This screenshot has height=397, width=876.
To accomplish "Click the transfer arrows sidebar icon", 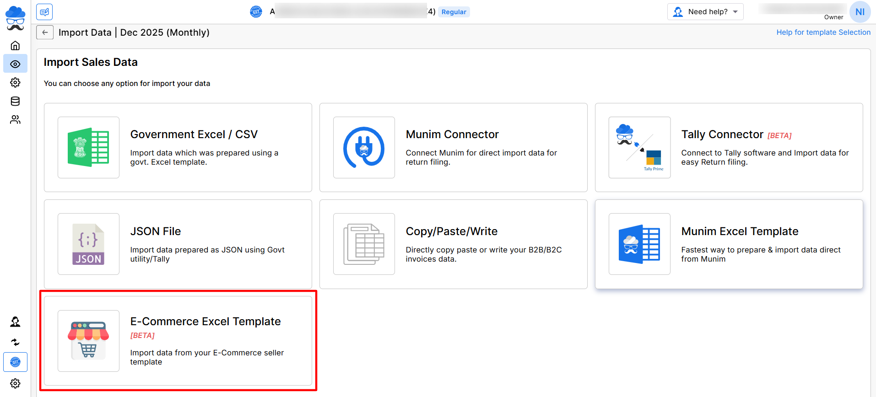I will (x=15, y=342).
